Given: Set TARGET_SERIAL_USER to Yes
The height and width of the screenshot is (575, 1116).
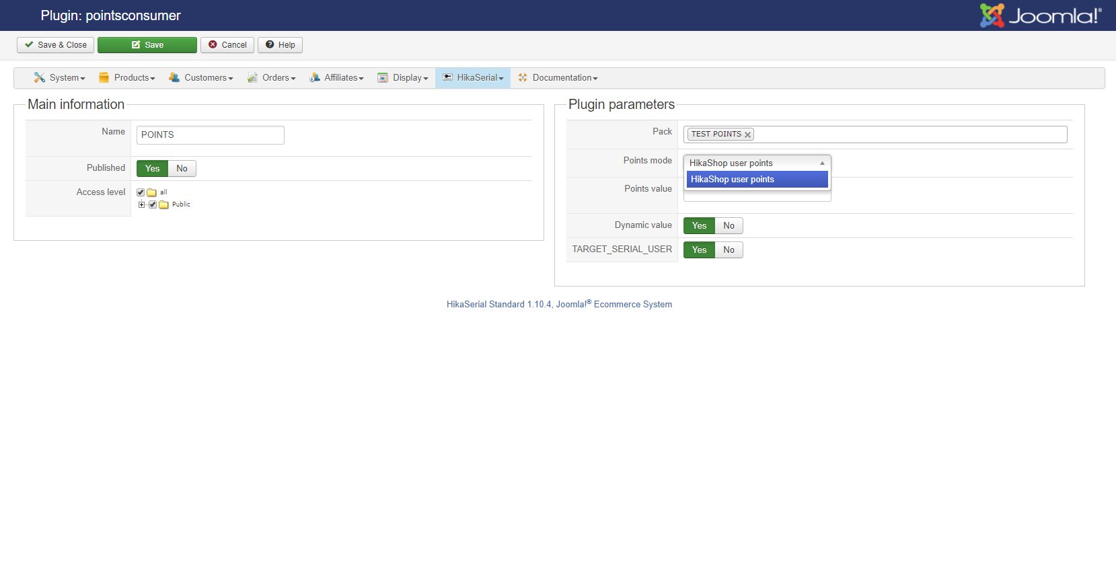Looking at the screenshot, I should [700, 250].
